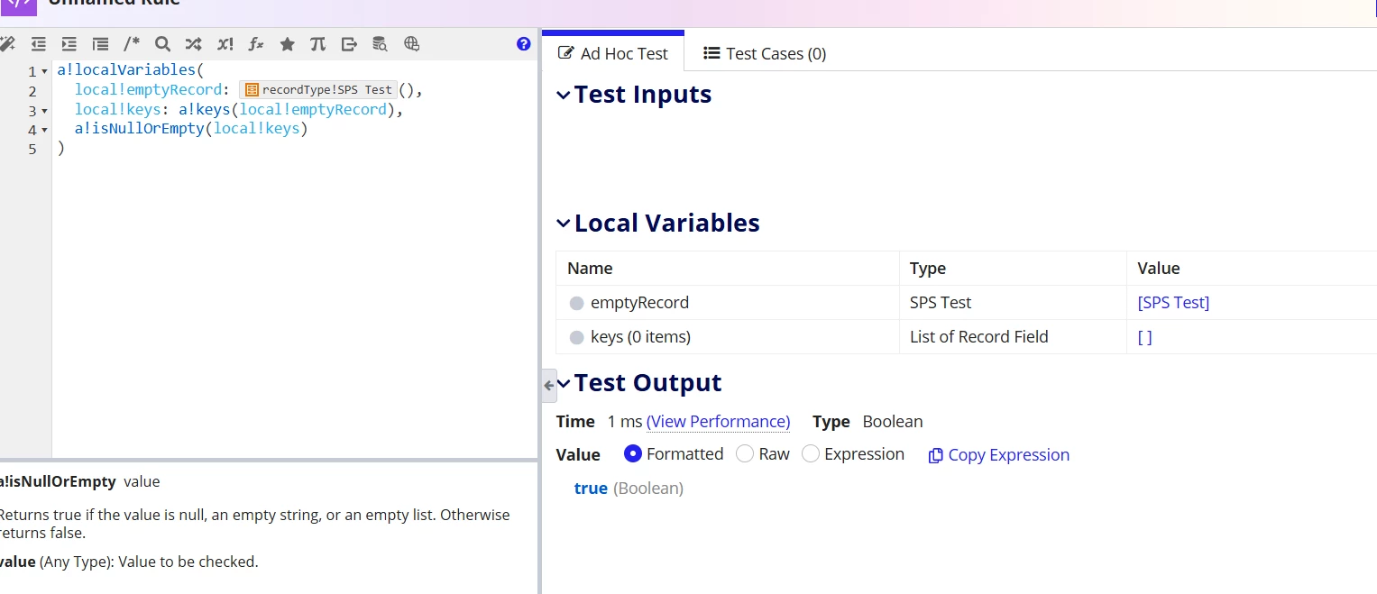Collapse the Test Inputs section
The image size is (1377, 594).
tap(564, 95)
